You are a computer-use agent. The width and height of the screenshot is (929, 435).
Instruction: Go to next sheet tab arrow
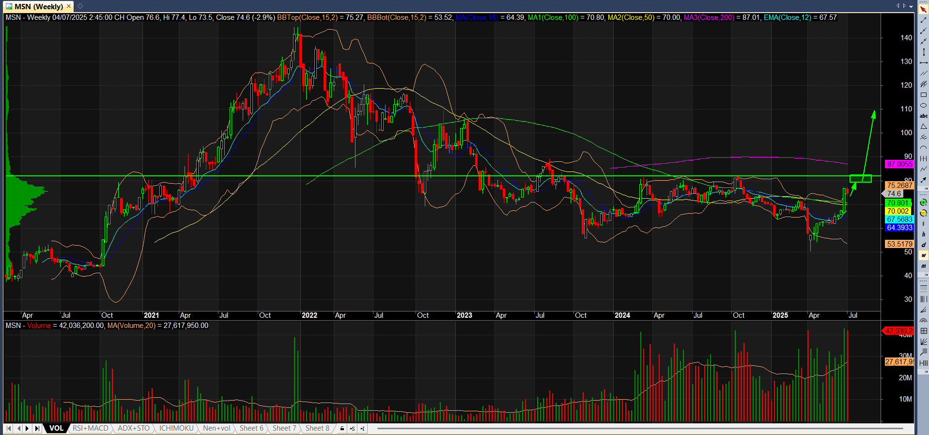click(27, 428)
